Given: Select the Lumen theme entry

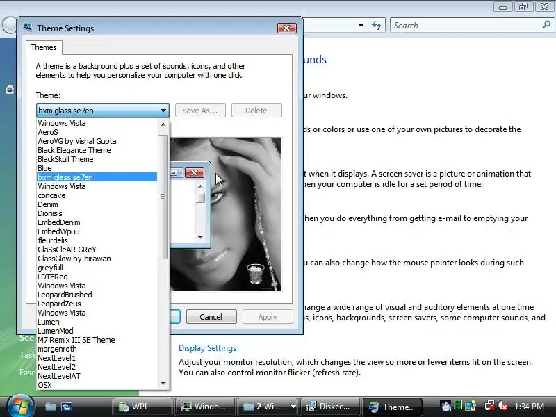Looking at the screenshot, I should click(97, 322).
